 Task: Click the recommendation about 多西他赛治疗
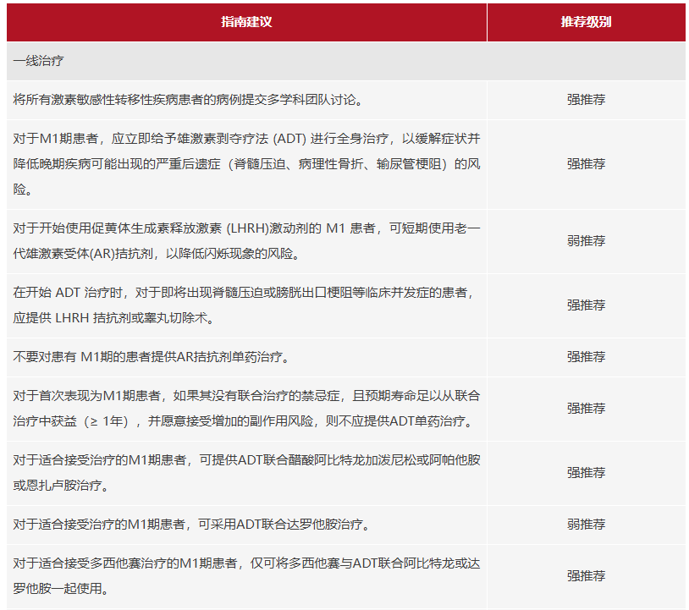click(x=247, y=575)
